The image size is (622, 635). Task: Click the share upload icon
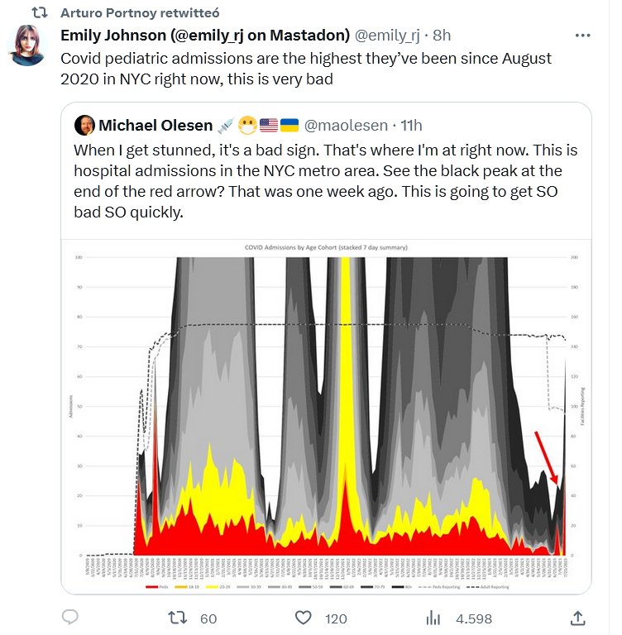point(579,618)
